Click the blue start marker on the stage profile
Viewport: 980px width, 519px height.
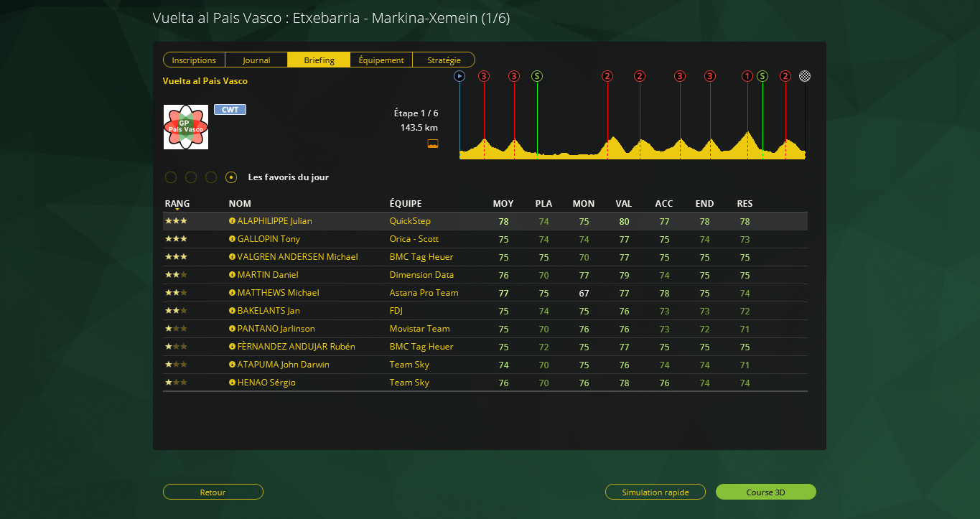pyautogui.click(x=459, y=76)
